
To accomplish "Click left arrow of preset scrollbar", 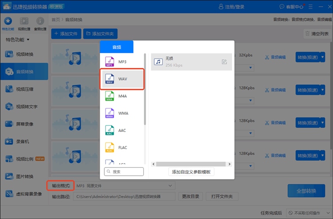I will click(154, 164).
